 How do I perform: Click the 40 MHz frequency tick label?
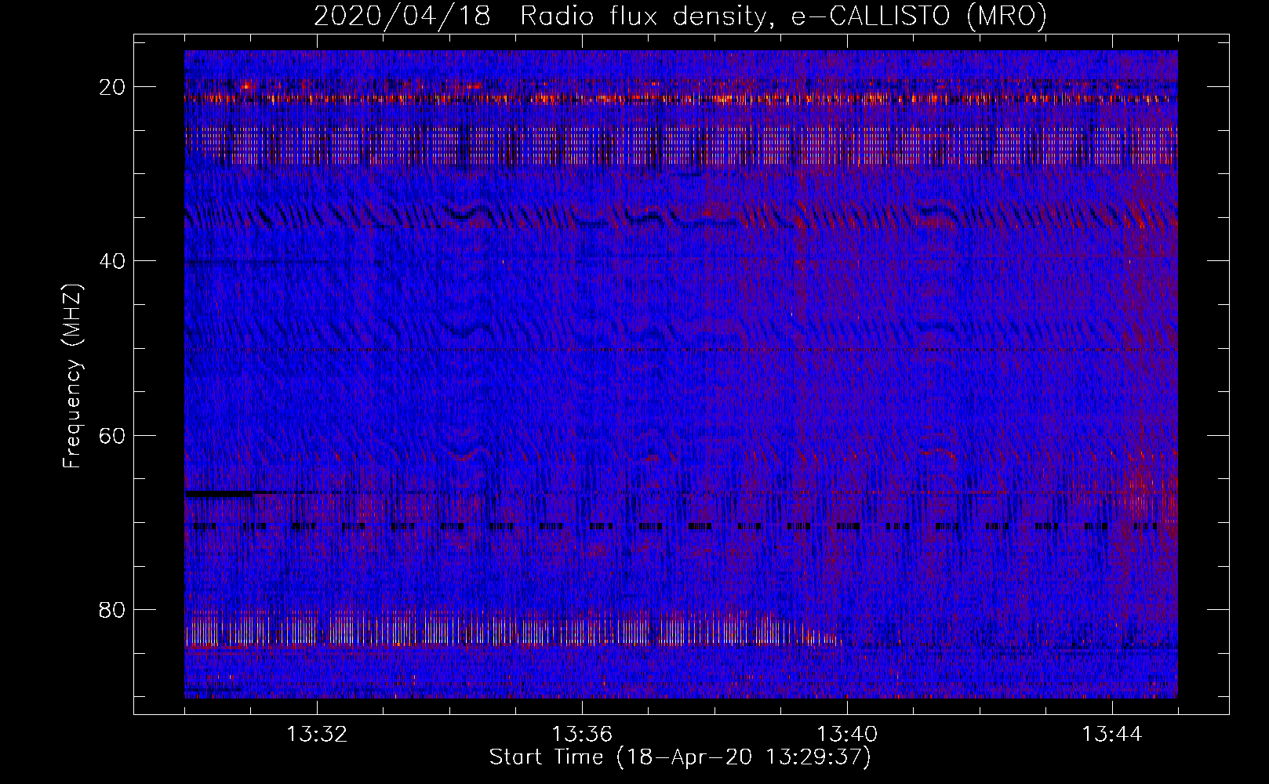pyautogui.click(x=113, y=261)
